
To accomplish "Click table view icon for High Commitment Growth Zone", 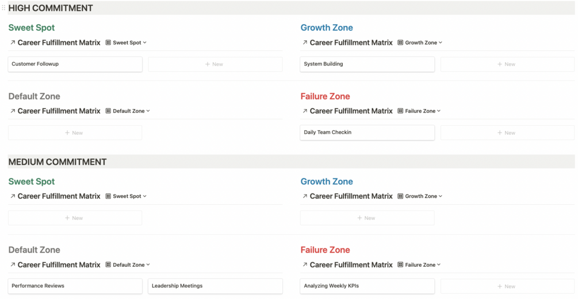I will pyautogui.click(x=400, y=42).
